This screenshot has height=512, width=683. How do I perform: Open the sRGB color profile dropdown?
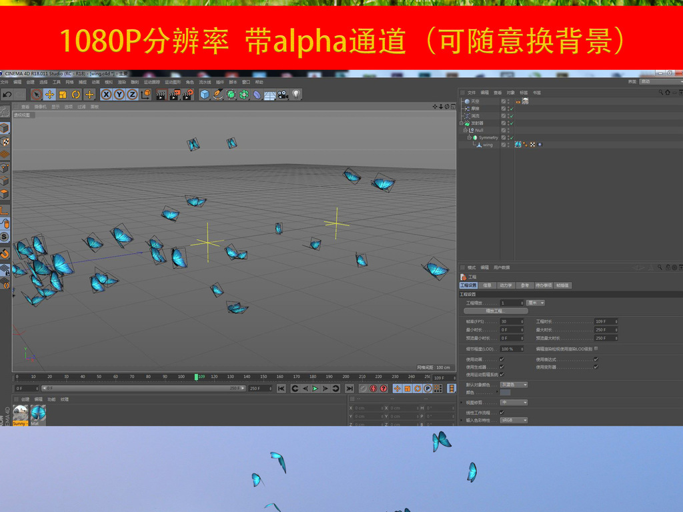514,421
